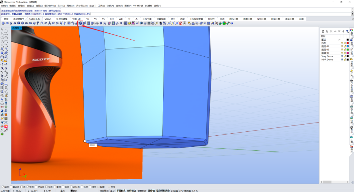Toggle the 切点 tangent osnap checkbox
This screenshot has height=192, width=354.
tap(63, 187)
